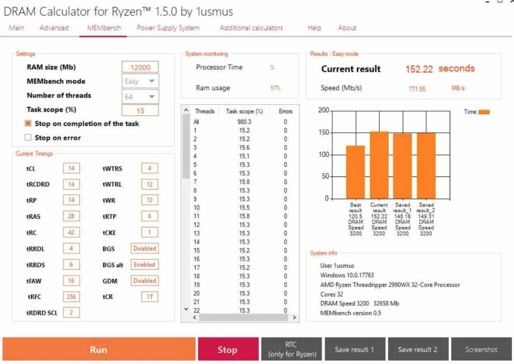The height and width of the screenshot is (364, 514).
Task: Click the orange Time legend swatch
Action: coord(484,112)
